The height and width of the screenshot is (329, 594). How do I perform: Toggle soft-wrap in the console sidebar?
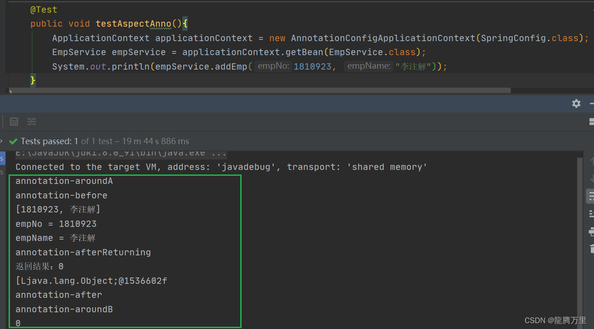[591, 196]
